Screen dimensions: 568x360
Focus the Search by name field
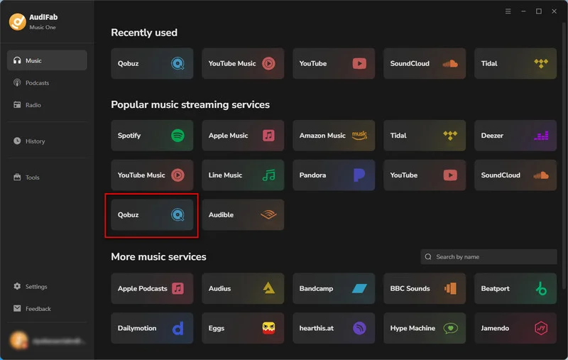pos(488,257)
